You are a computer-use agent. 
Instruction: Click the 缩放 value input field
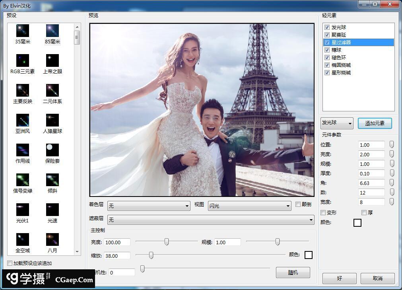117,256
